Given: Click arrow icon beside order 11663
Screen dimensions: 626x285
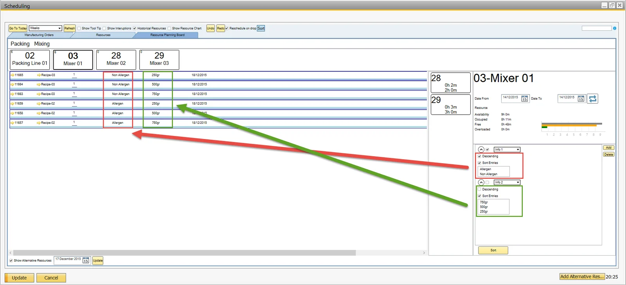Looking at the screenshot, I should pyautogui.click(x=13, y=94).
